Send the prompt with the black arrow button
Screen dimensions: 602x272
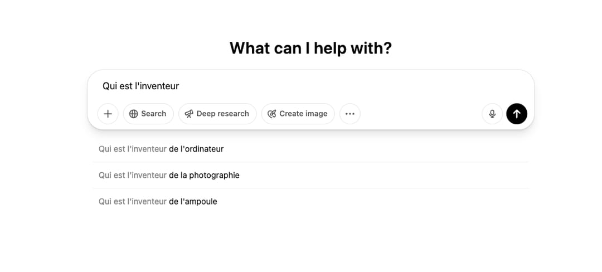pos(517,114)
